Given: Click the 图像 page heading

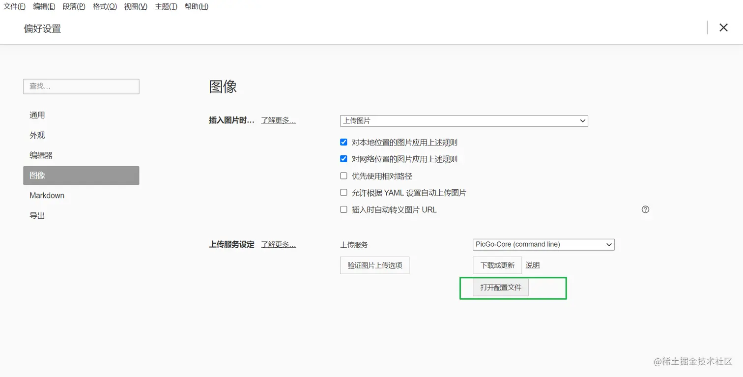Looking at the screenshot, I should click(x=223, y=87).
